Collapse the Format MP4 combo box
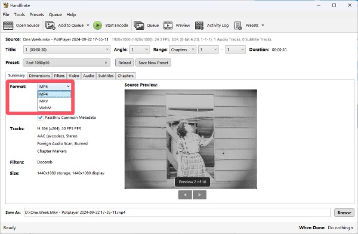 coord(54,87)
